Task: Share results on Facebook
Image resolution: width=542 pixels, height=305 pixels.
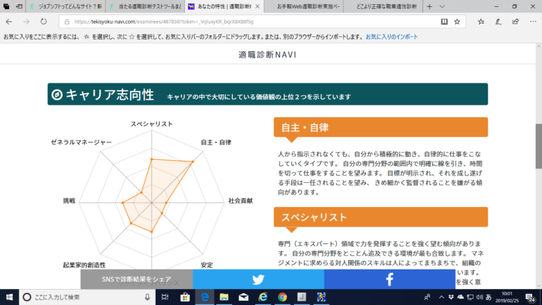Action: [x=390, y=279]
